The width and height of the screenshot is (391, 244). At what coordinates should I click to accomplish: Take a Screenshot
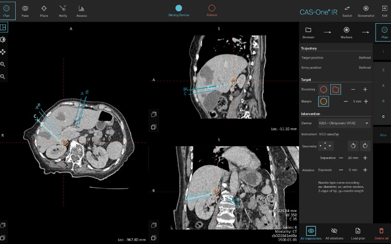click(x=366, y=11)
